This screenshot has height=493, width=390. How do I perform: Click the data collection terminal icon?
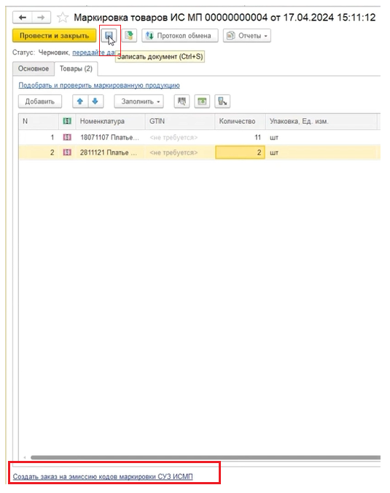click(222, 101)
